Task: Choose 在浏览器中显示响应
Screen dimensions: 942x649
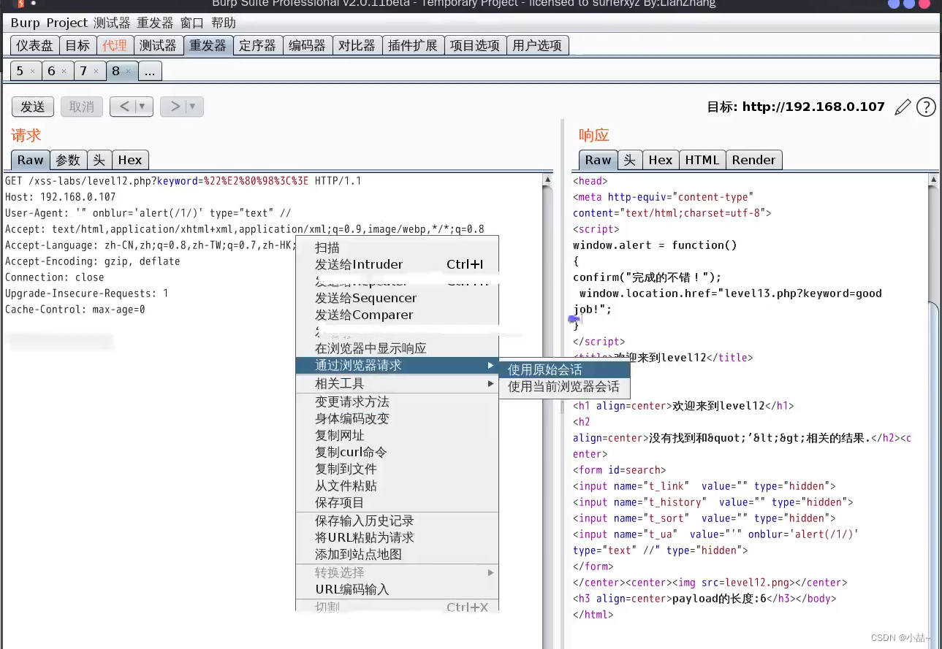Action: coord(397,348)
